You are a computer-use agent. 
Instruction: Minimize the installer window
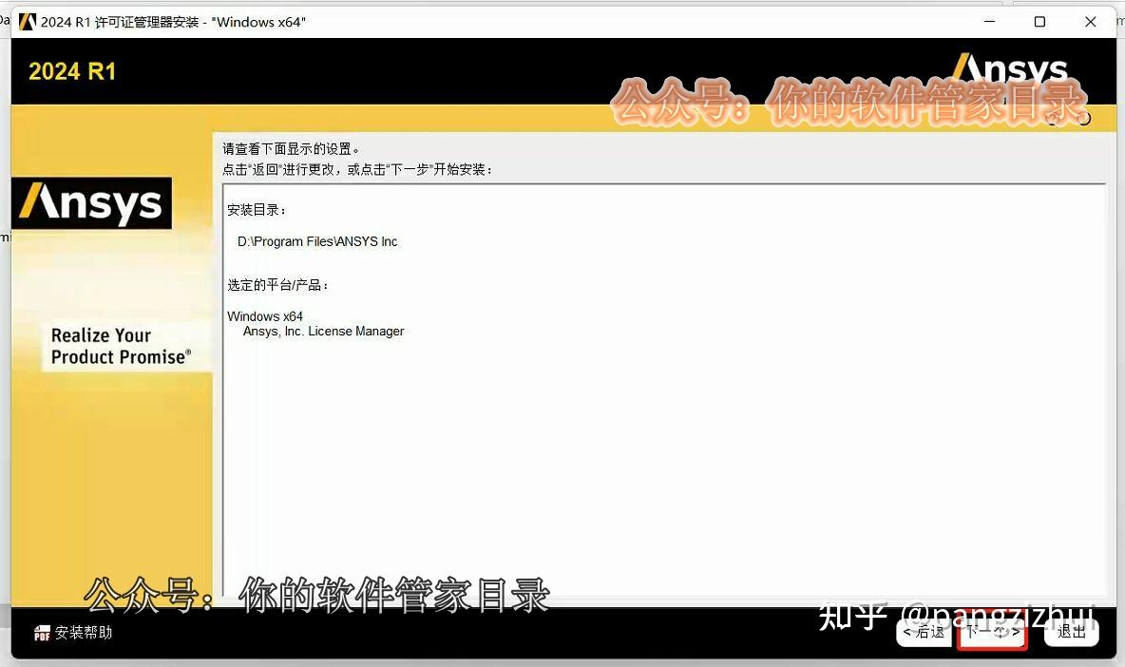(988, 21)
